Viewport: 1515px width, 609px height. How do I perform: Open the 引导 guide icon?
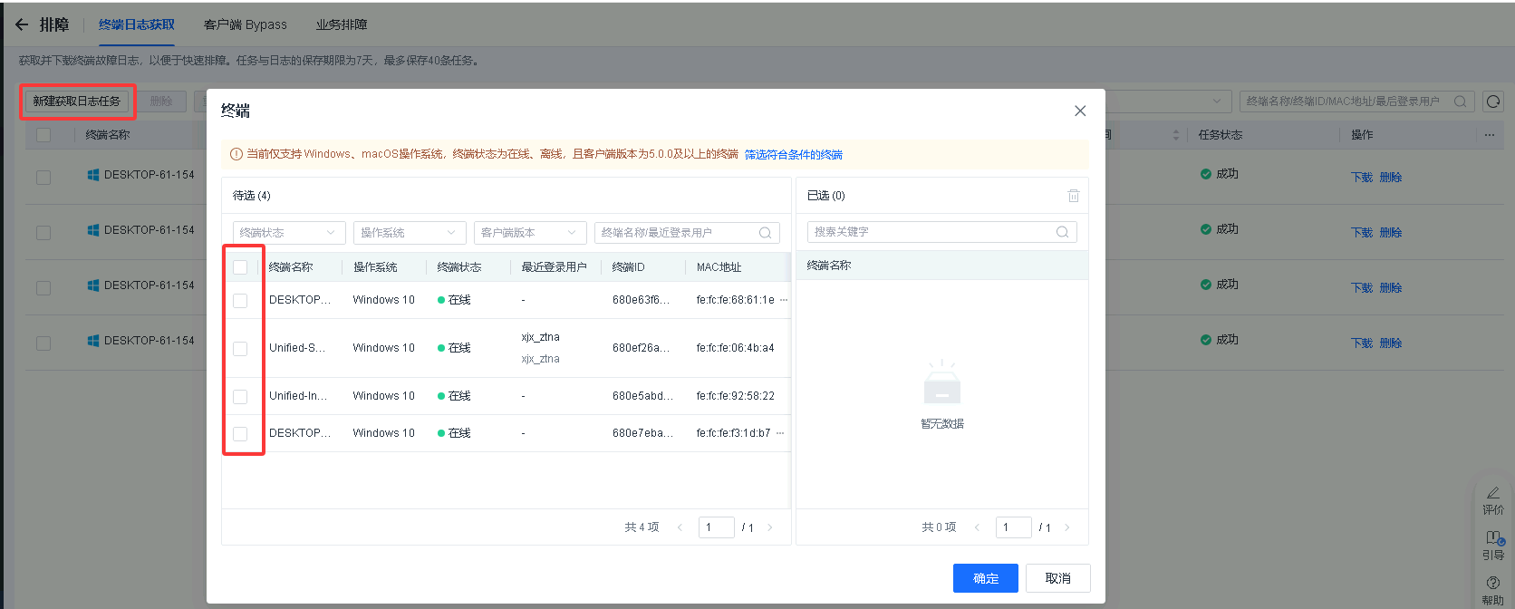coord(1492,545)
